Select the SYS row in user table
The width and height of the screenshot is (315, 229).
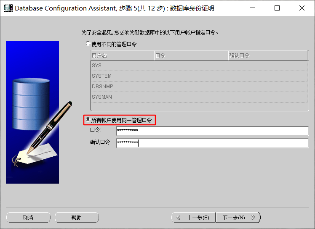pos(199,66)
